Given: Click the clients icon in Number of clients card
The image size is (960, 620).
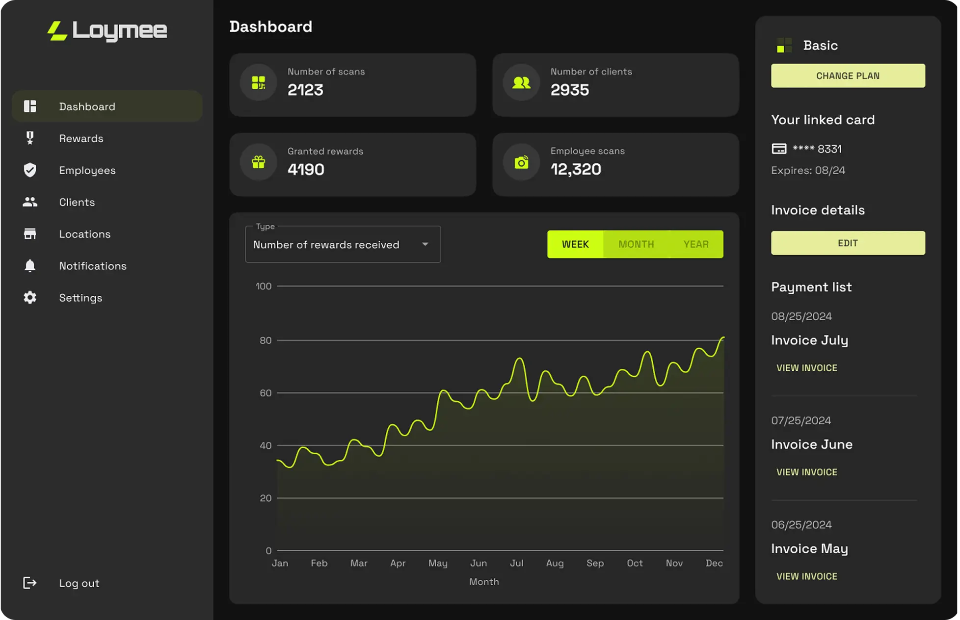Looking at the screenshot, I should point(521,82).
